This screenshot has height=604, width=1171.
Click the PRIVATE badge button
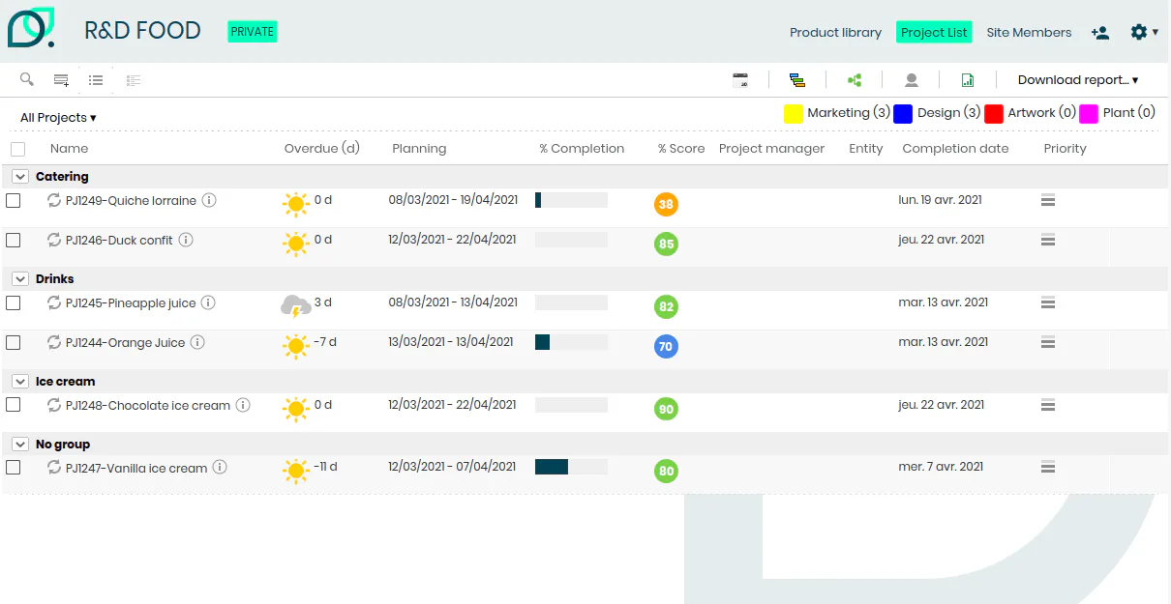253,32
